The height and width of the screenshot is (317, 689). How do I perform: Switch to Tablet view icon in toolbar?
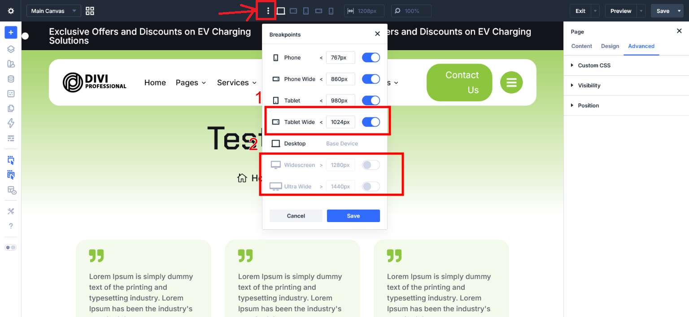click(x=306, y=11)
